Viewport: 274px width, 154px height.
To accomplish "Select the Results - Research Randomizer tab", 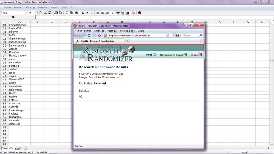I will [x=99, y=41].
